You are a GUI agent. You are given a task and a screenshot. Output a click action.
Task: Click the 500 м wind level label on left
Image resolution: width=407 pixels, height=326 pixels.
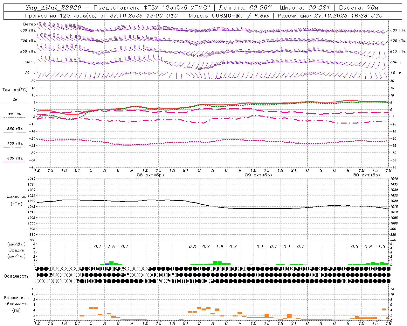(31, 62)
